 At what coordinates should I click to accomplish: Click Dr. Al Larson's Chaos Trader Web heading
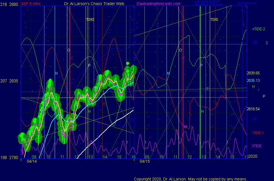pos(94,4)
